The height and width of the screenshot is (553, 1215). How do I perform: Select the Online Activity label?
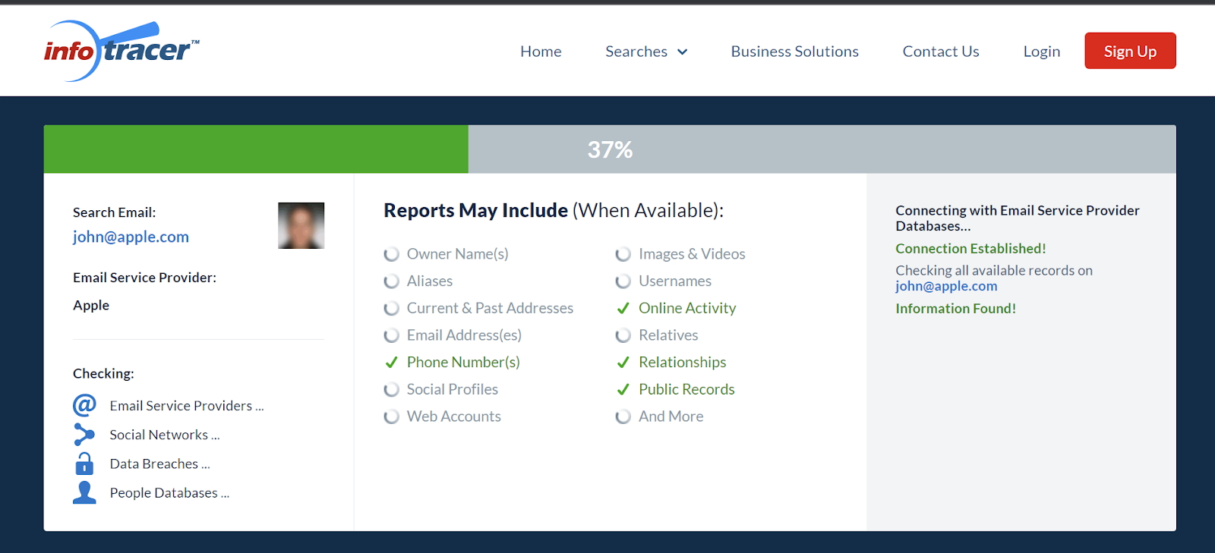click(687, 308)
